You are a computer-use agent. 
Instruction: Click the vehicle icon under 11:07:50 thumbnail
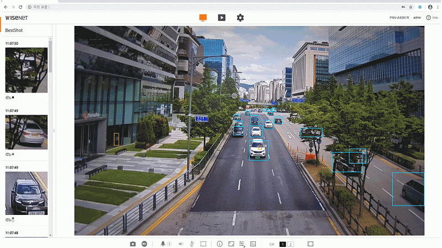tap(8, 98)
